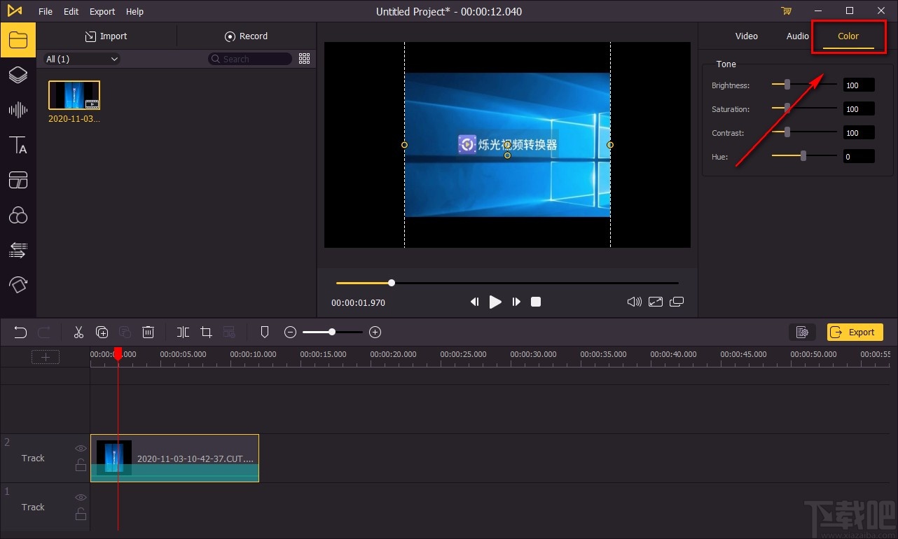
Task: Lock Track 2 with the padlock icon
Action: click(81, 465)
